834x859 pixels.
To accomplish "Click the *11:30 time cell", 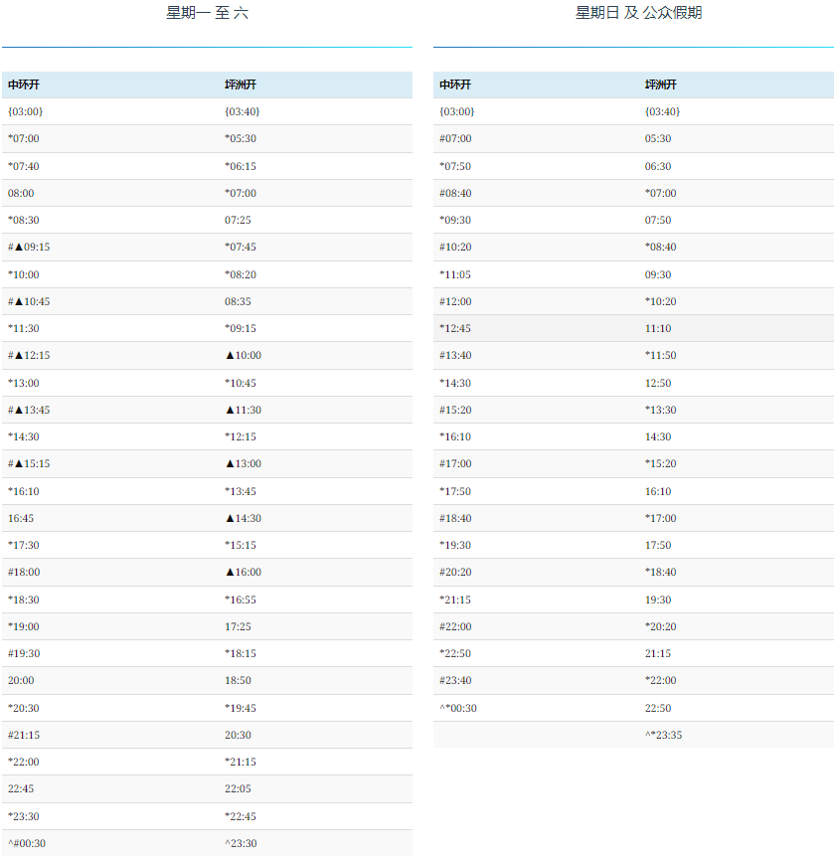I will pyautogui.click(x=24, y=328).
